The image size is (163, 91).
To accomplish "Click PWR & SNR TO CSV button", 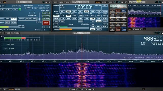I will click(12, 33).
